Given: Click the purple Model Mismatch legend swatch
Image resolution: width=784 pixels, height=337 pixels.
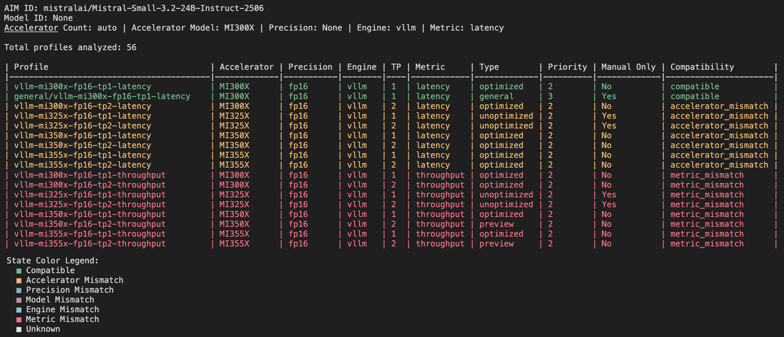Looking at the screenshot, I should [x=19, y=300].
